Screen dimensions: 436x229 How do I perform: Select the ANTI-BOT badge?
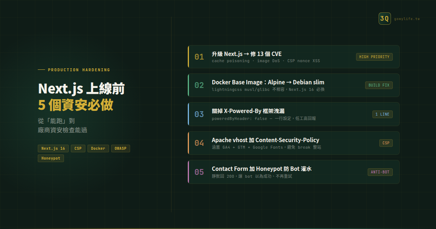click(x=380, y=172)
